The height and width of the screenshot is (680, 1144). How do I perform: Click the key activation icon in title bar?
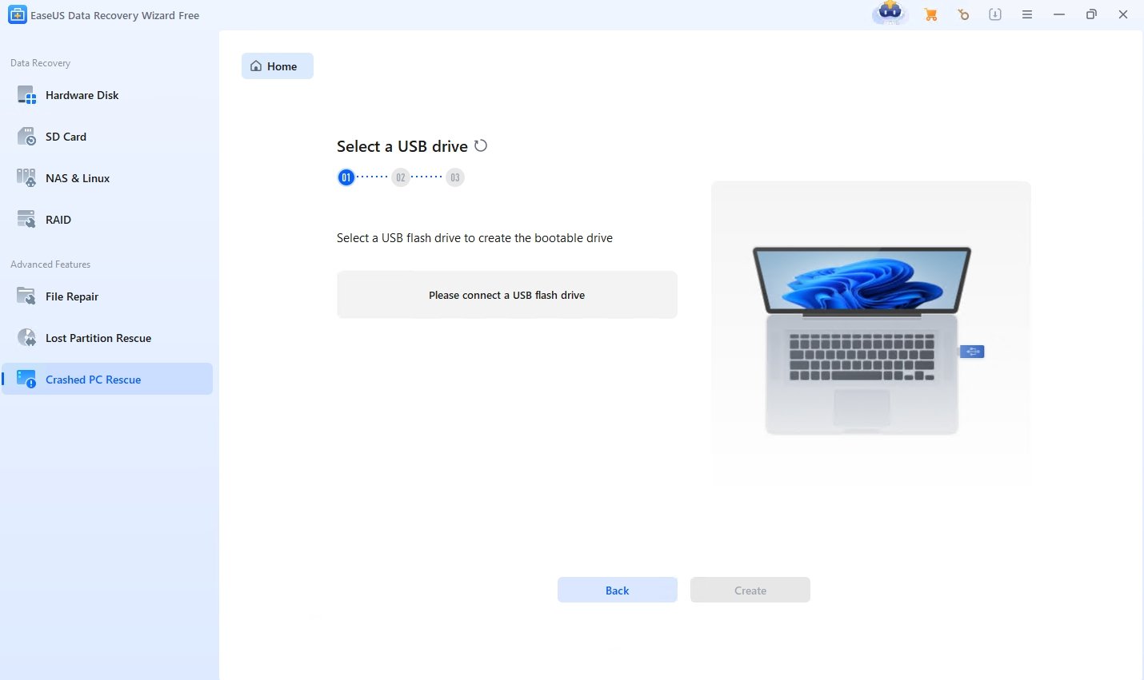coord(963,14)
